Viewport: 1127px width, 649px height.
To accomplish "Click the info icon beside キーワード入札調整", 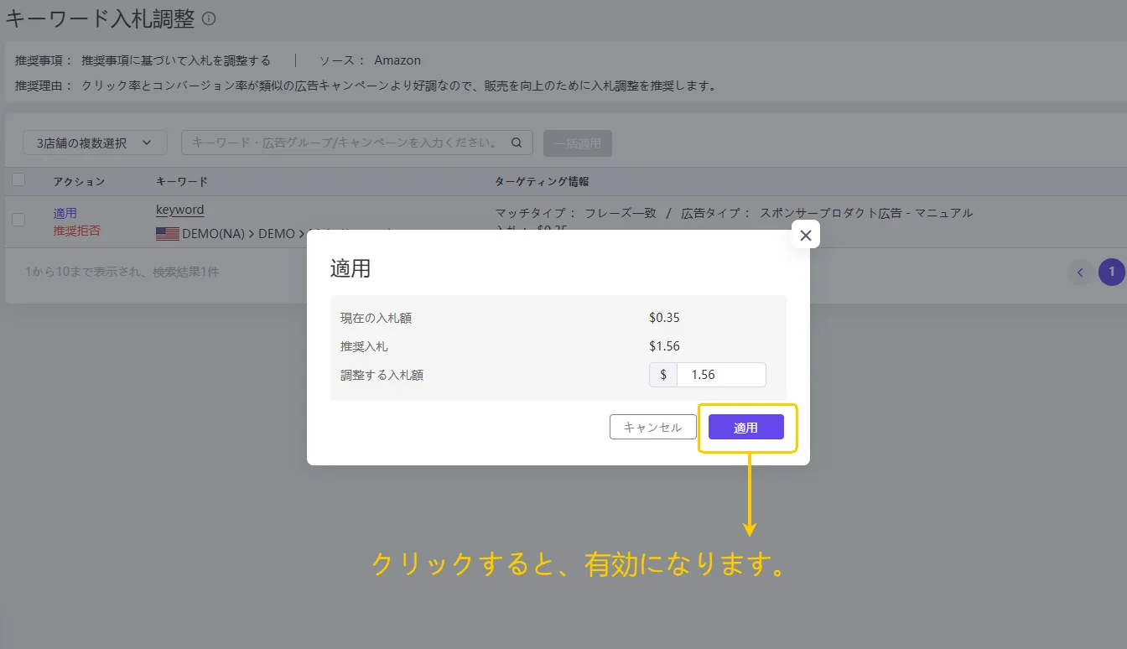I will [209, 18].
